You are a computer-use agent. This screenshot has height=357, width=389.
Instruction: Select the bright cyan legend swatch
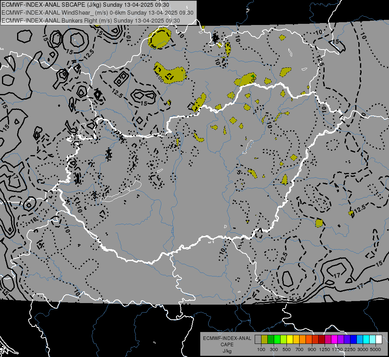(x=366, y=340)
